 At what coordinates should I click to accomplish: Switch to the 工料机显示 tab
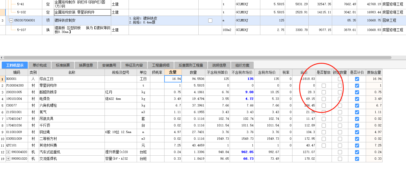click(15, 65)
